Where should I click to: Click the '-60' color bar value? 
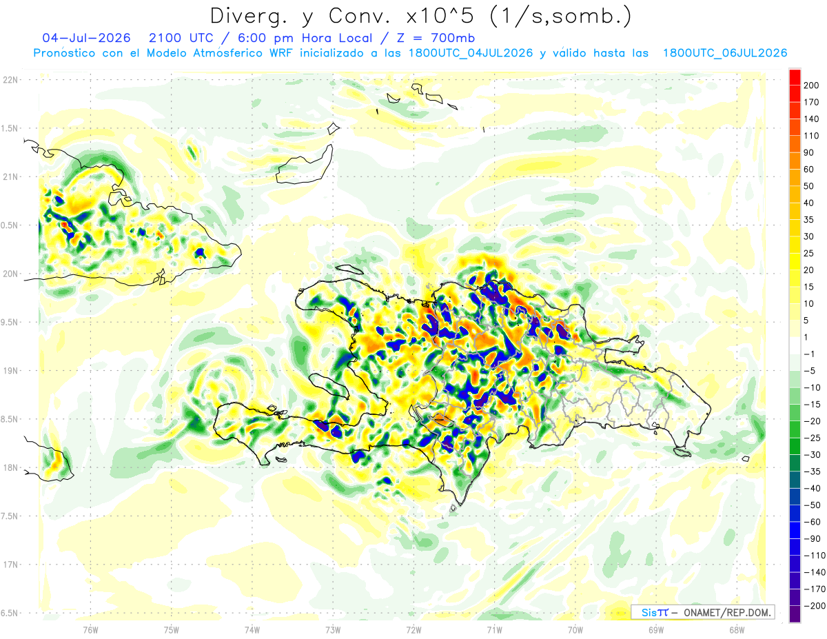point(811,522)
